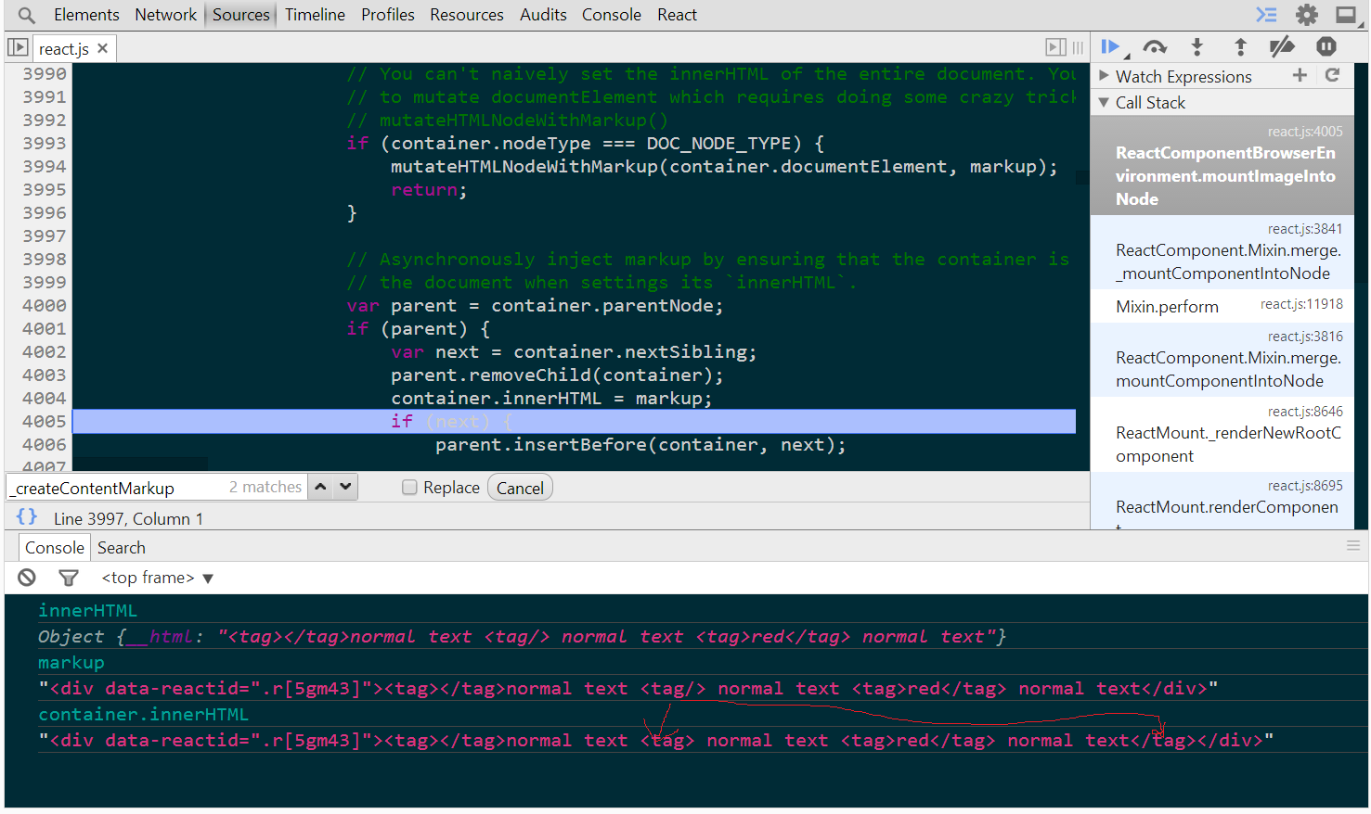Deactivate all breakpoints
The height and width of the screenshot is (814, 1371).
pyautogui.click(x=1282, y=47)
